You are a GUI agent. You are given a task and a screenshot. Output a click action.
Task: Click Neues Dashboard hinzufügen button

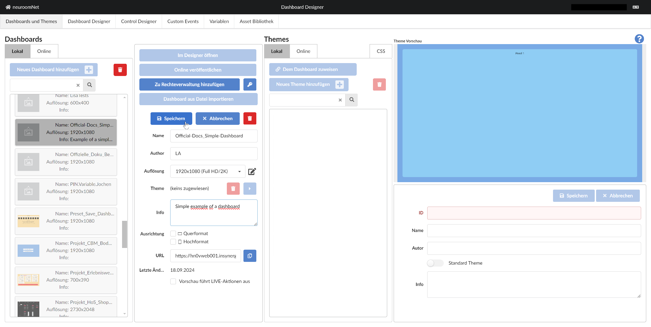click(54, 70)
